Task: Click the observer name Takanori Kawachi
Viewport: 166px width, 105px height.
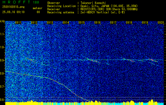Action: [93, 3]
